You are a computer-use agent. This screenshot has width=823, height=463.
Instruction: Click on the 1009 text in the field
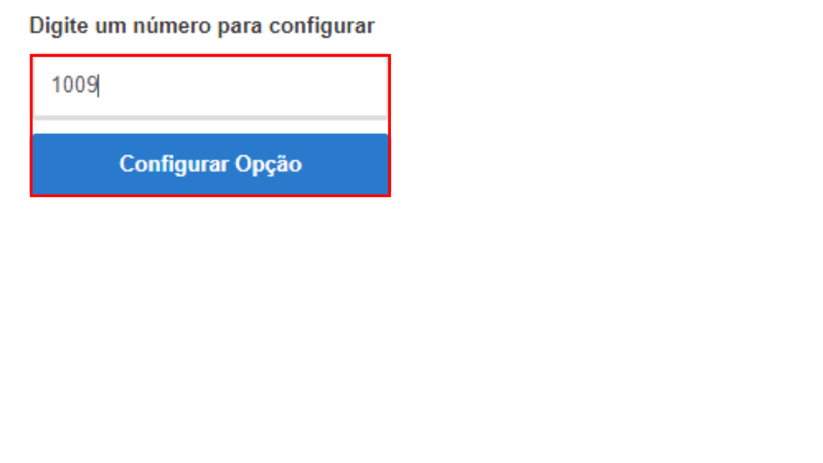75,85
